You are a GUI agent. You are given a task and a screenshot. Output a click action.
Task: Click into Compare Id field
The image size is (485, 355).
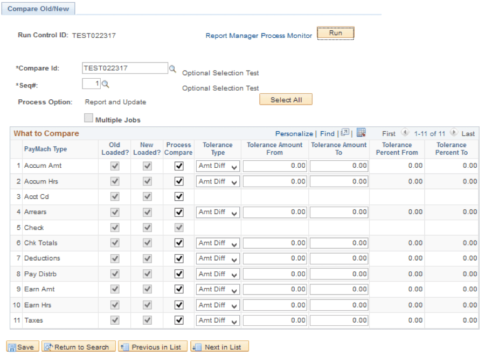coord(125,68)
